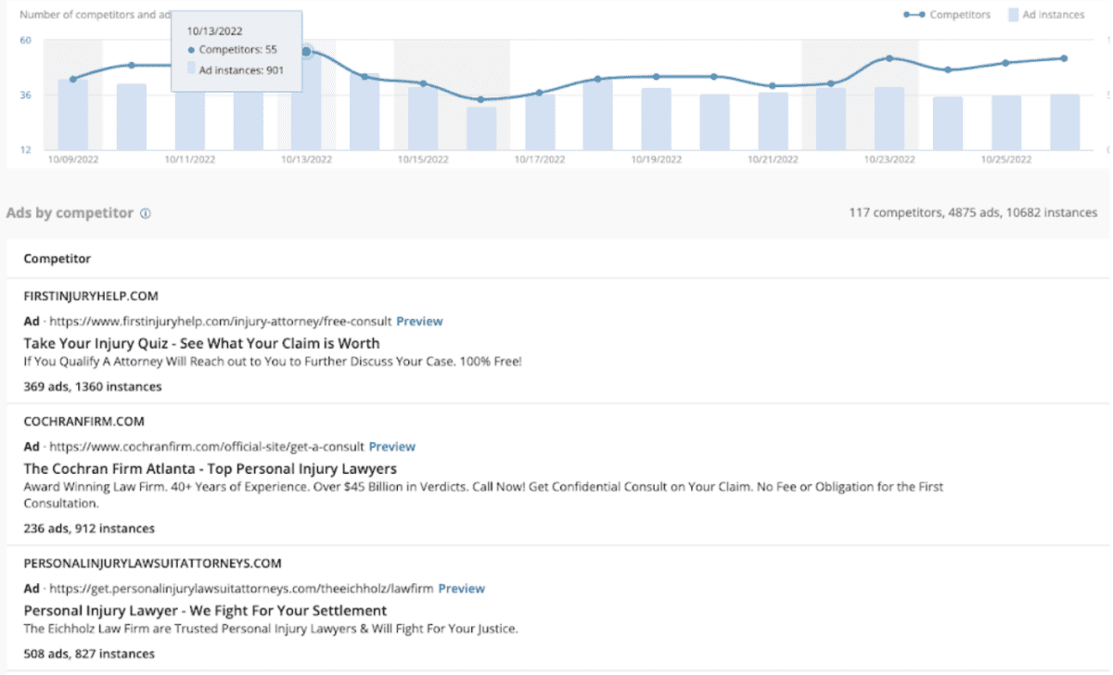Click the ad instances bar for 10/15/2022
The height and width of the screenshot is (675, 1113).
(x=423, y=119)
